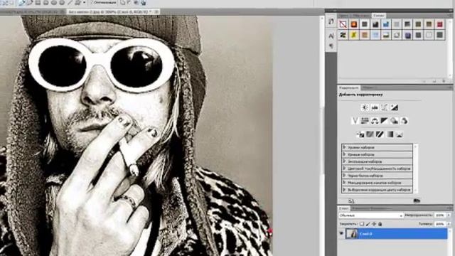Viewport: 455px width, 256px height.
Task: Click the layer fill value field
Action: click(440, 224)
